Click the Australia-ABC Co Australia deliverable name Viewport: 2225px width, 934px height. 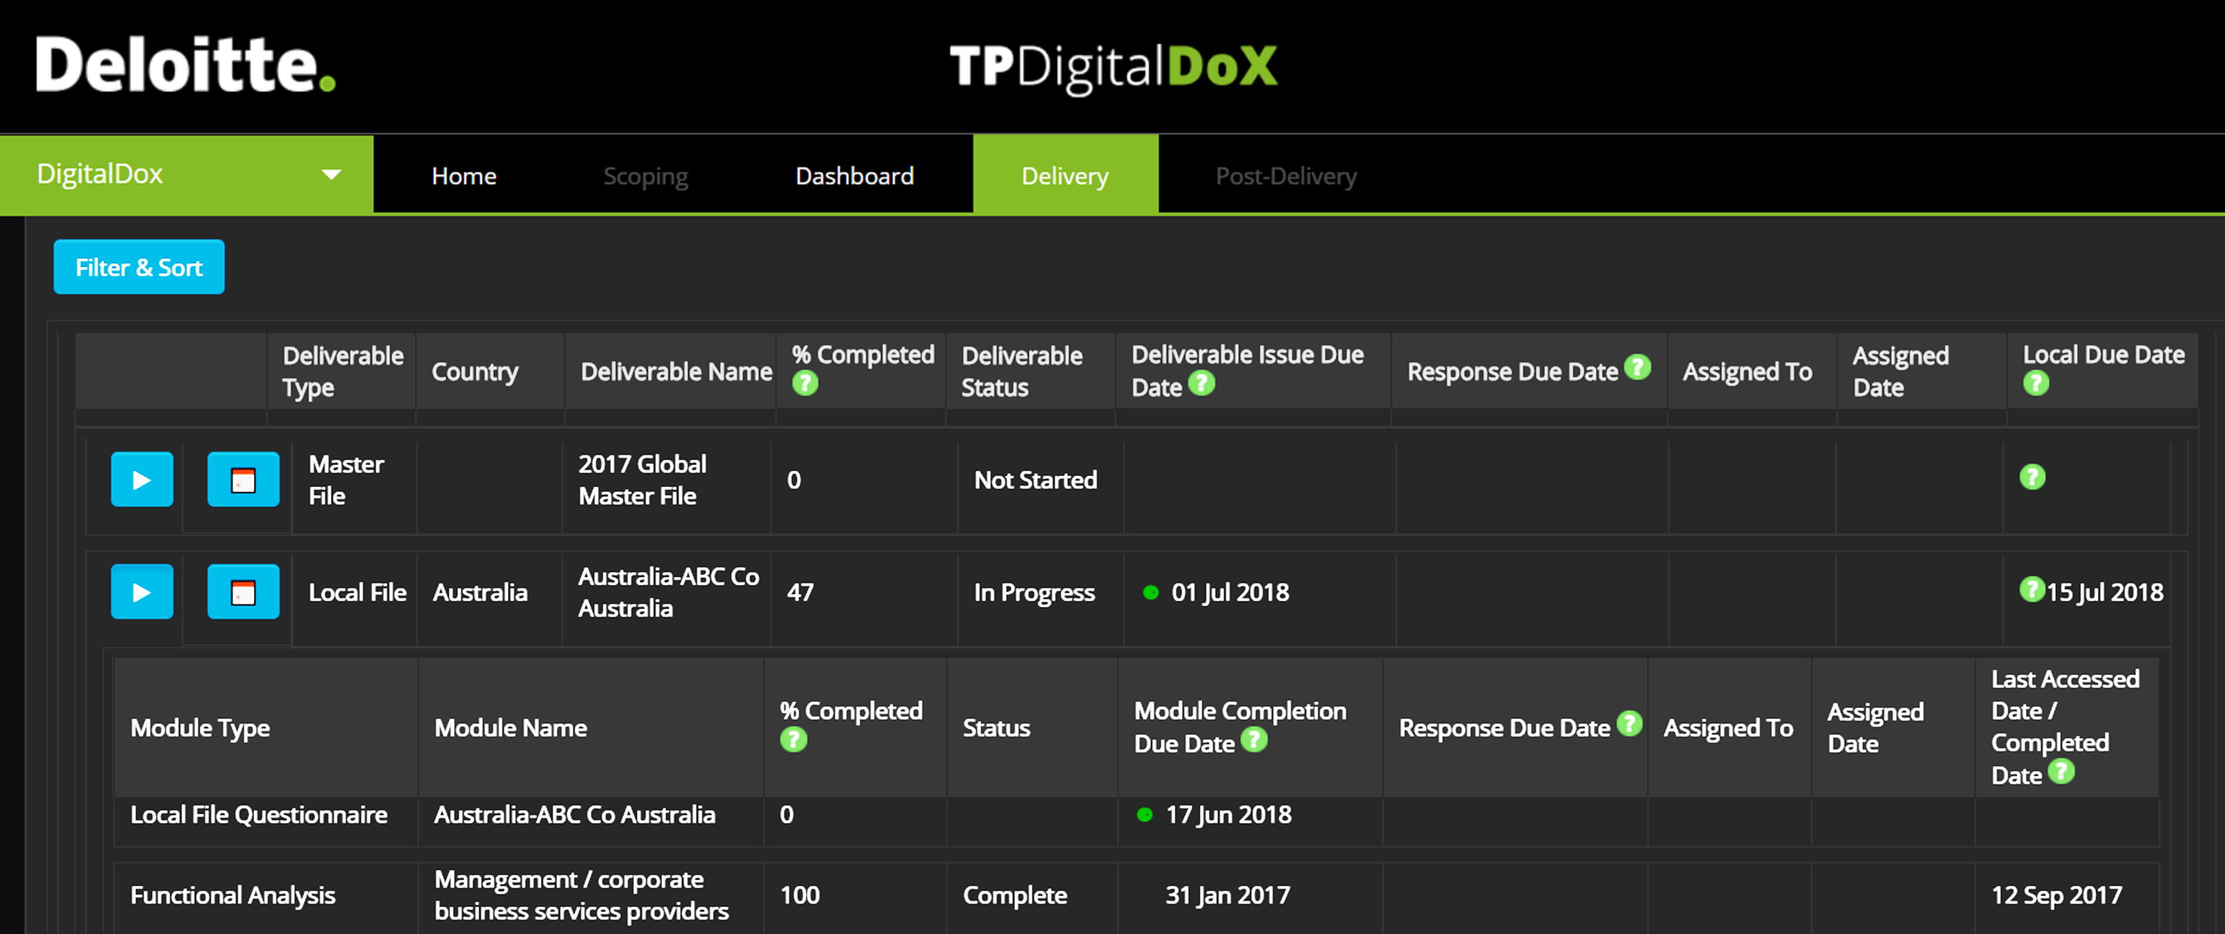click(669, 592)
